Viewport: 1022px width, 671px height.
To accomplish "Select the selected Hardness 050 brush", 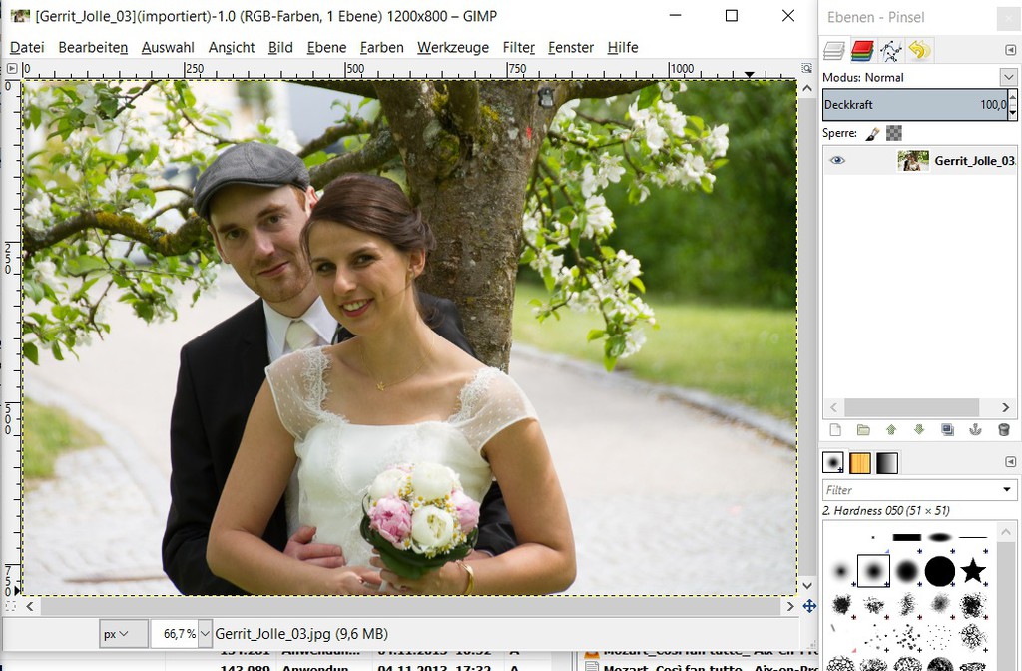I will (873, 571).
